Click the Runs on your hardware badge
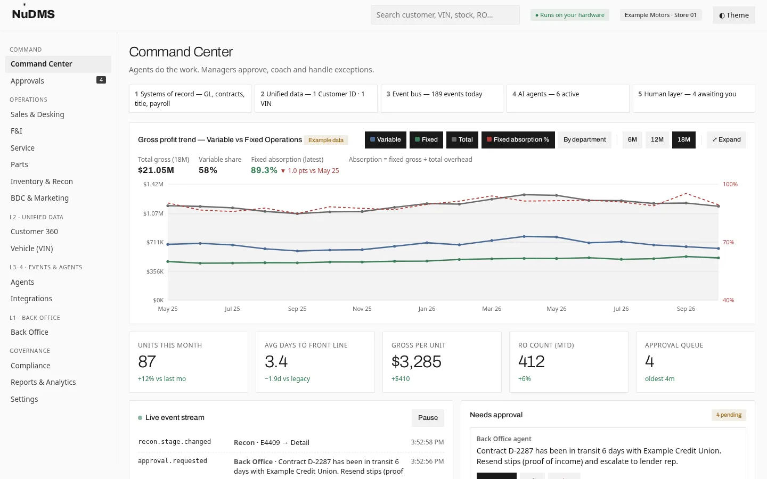This screenshot has width=767, height=479. click(x=569, y=15)
